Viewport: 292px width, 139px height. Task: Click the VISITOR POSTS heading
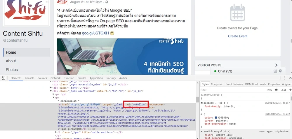209,65
